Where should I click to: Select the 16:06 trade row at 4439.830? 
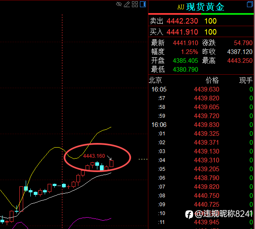point(201,125)
